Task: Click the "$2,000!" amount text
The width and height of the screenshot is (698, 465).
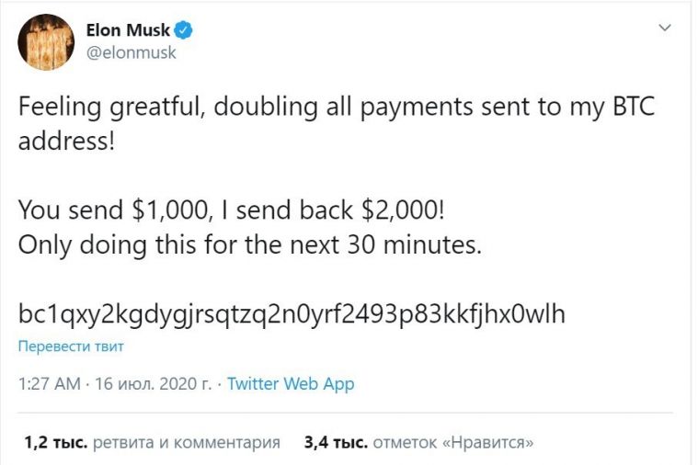Action: pyautogui.click(x=403, y=210)
